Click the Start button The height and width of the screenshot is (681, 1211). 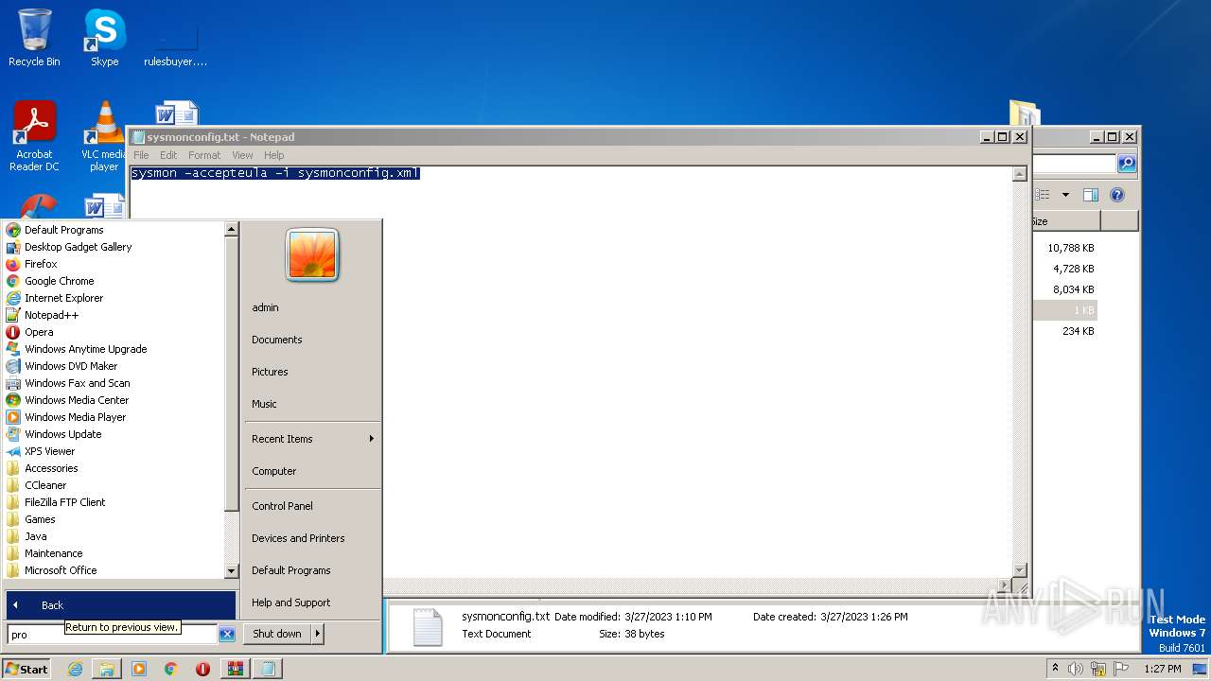click(x=26, y=669)
